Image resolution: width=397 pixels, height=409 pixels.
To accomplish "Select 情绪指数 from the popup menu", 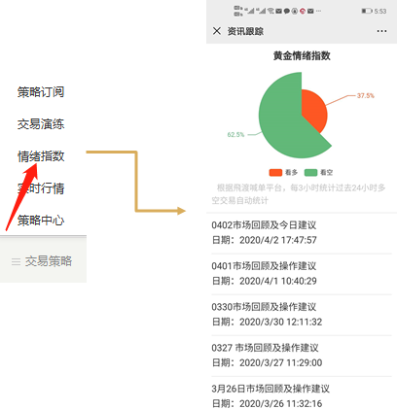I will coord(41,156).
